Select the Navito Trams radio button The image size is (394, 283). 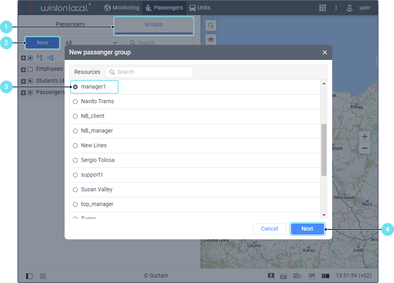75,102
